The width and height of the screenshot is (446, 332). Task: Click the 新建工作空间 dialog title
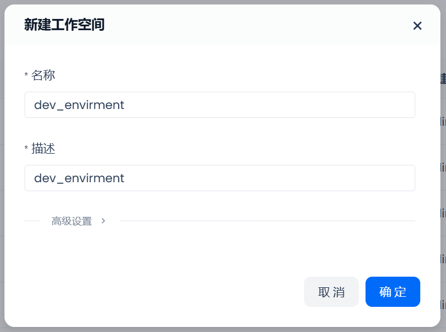[64, 25]
